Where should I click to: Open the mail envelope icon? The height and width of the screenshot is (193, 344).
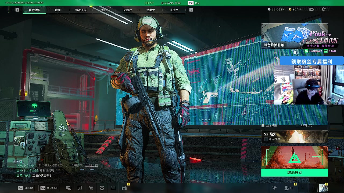pos(311,9)
